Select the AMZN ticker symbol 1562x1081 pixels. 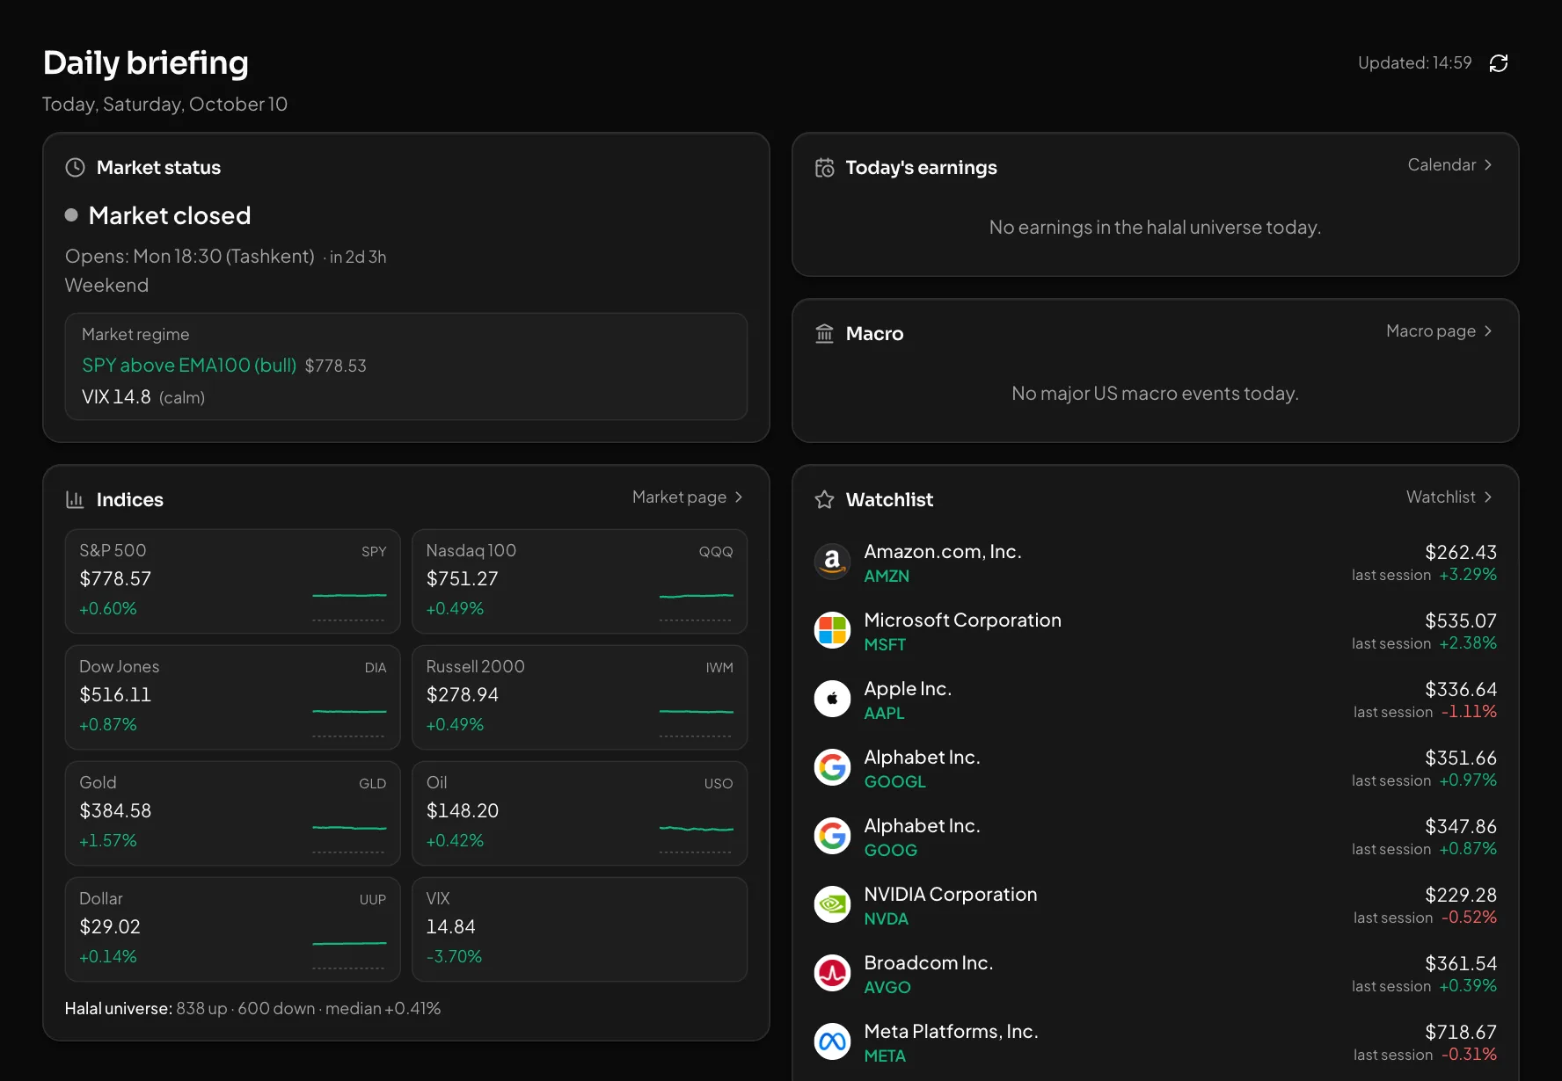point(887,576)
